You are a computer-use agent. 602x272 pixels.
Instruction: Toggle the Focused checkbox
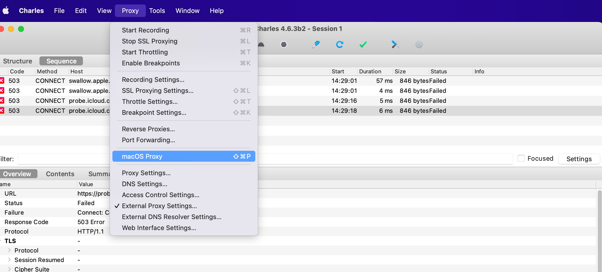[x=521, y=158]
